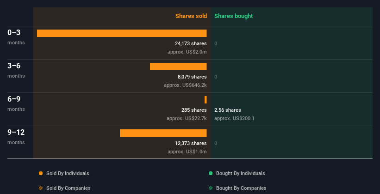Toggle the Sold By Individuals legend label
Screen dimensions: 380x194
(x=68, y=173)
